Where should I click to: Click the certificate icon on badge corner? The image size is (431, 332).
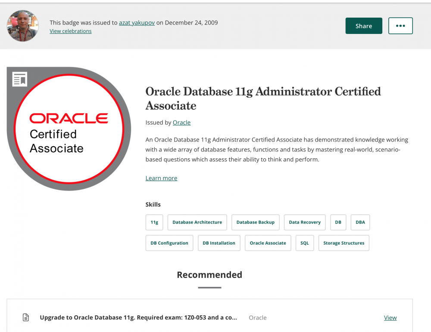pos(20,79)
